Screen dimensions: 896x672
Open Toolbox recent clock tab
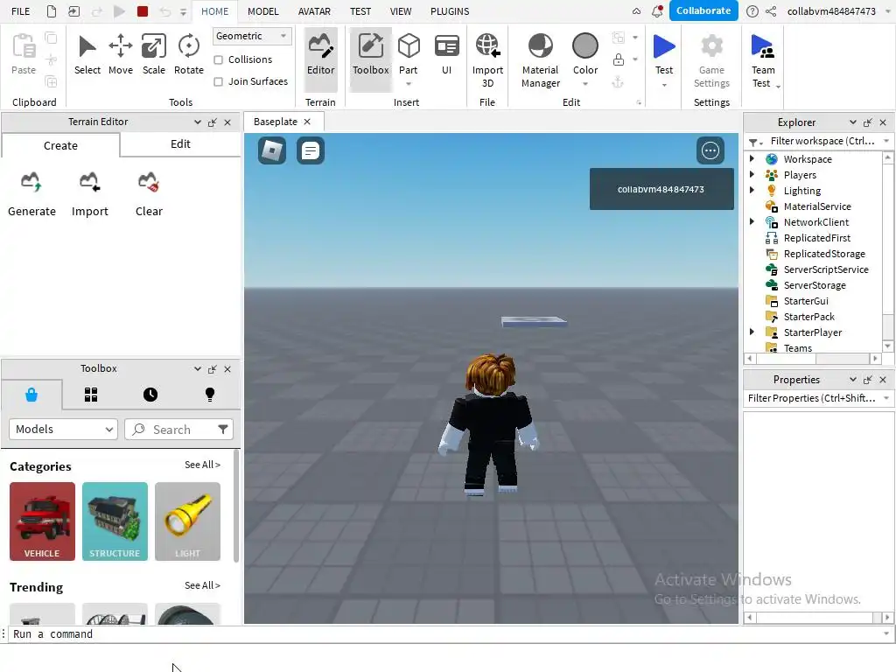(x=150, y=395)
